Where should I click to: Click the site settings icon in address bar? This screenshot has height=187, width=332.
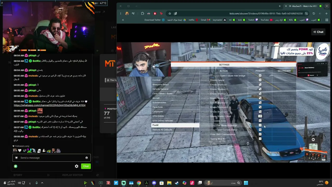tap(306, 14)
